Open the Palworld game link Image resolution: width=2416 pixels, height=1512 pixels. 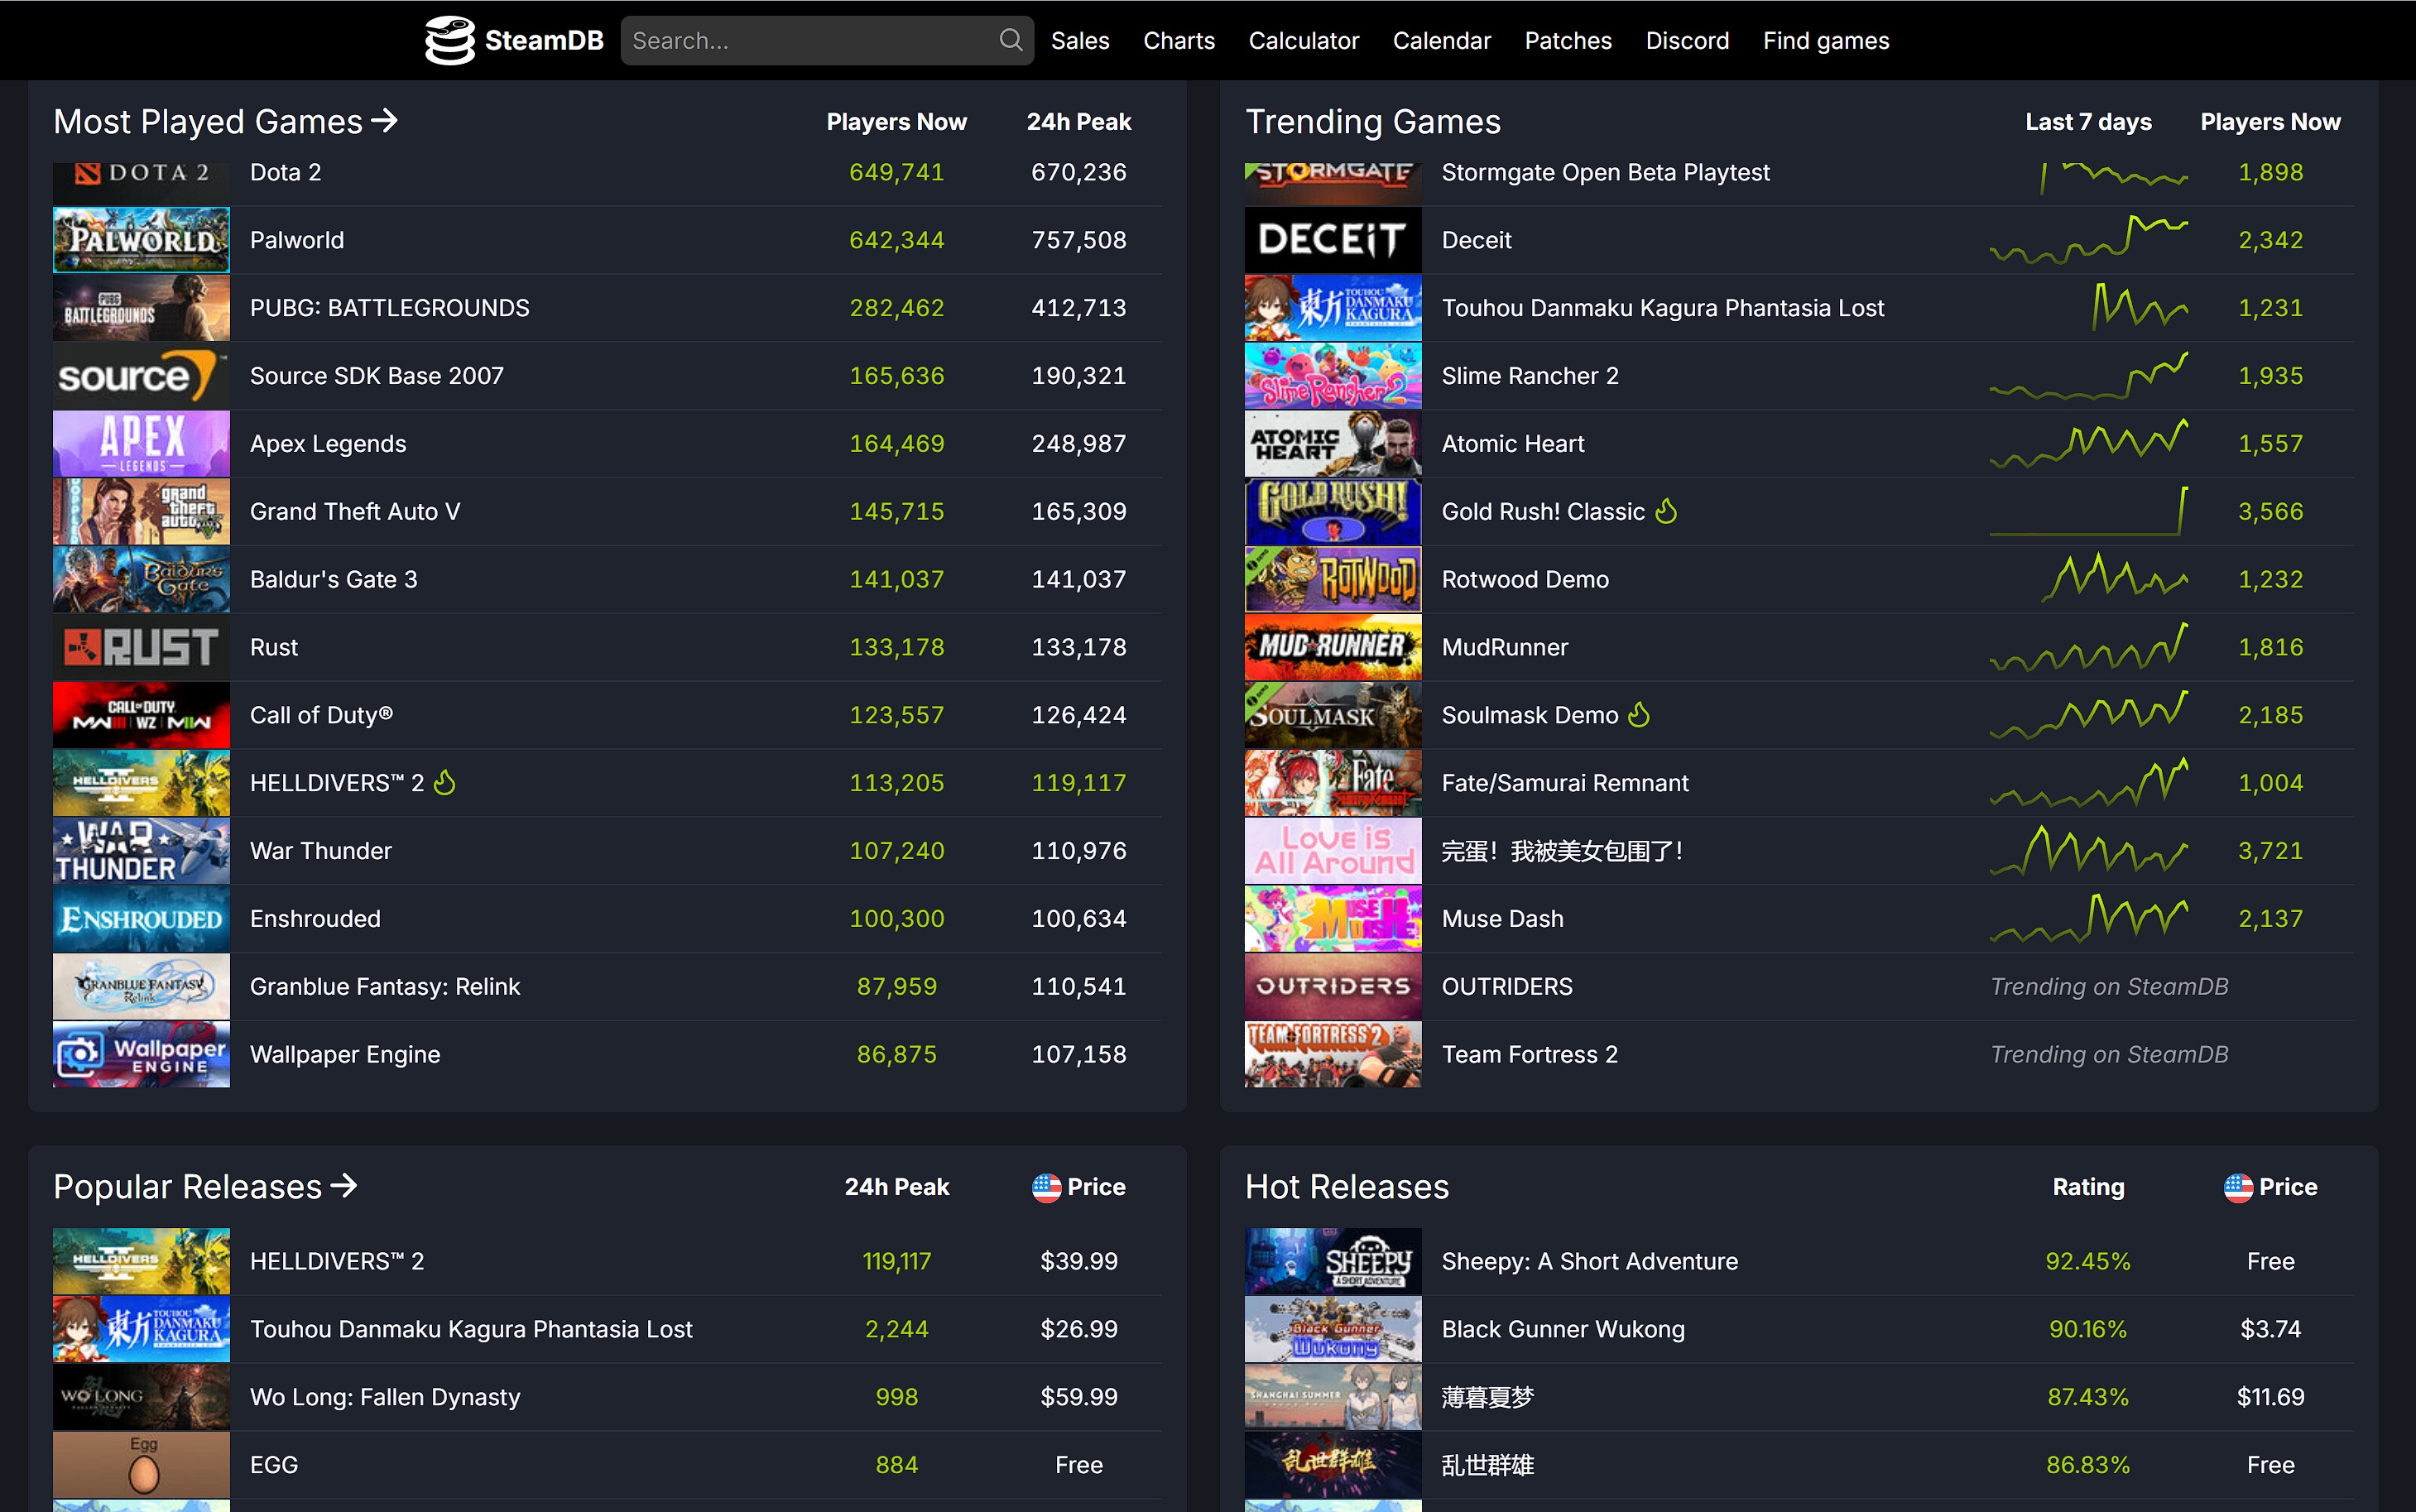(297, 240)
